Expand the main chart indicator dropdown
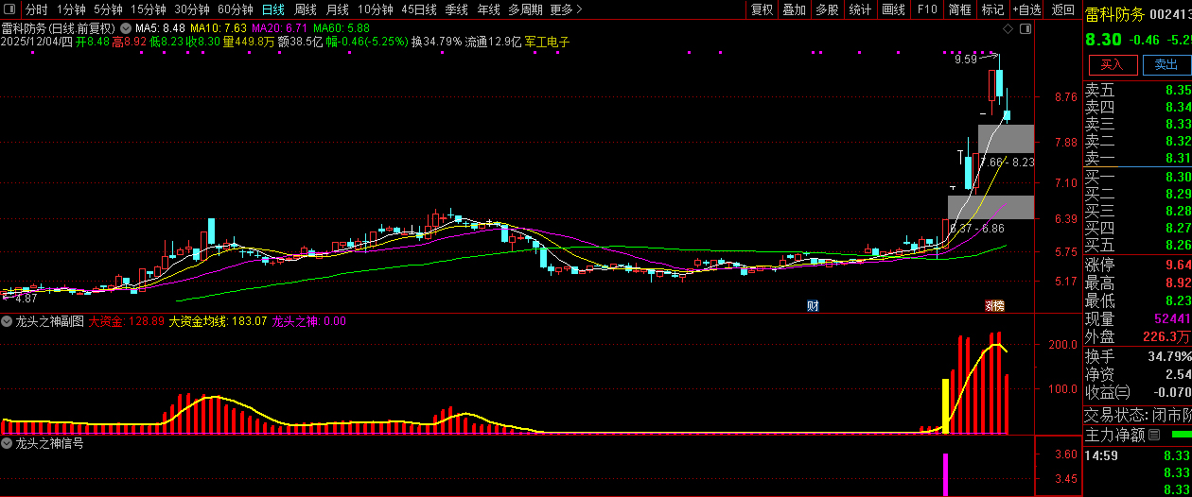The width and height of the screenshot is (1192, 497). 125,29
